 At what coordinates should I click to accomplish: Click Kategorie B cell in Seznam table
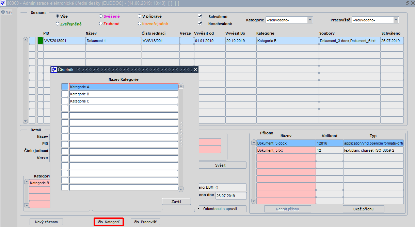(287, 41)
